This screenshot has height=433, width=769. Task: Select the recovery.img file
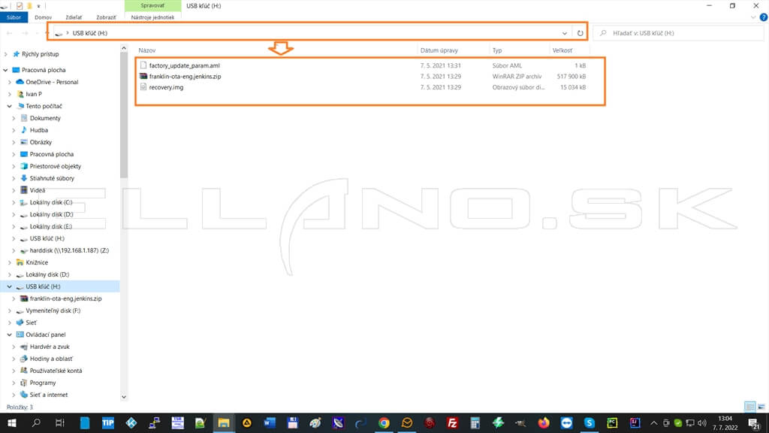[166, 87]
